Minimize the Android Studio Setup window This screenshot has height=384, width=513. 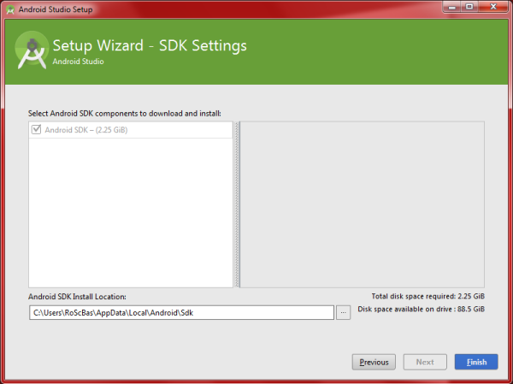[451, 7]
